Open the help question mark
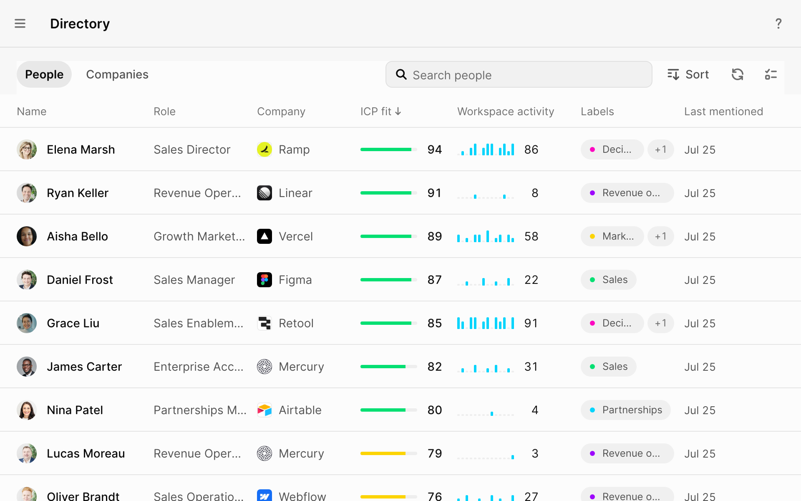801x501 pixels. click(778, 24)
